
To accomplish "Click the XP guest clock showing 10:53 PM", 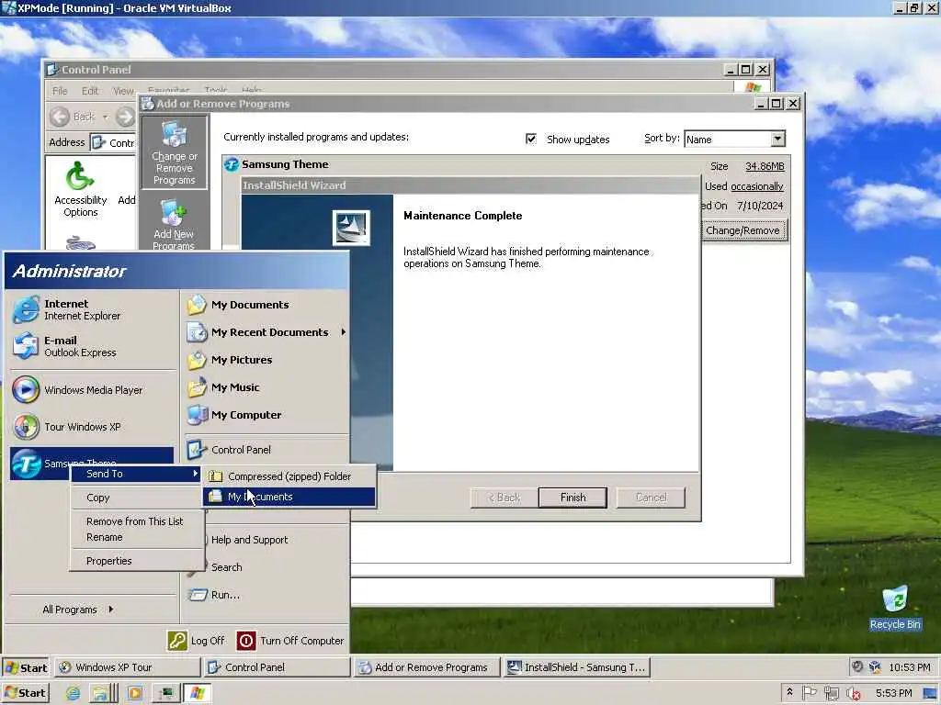I will click(x=909, y=667).
